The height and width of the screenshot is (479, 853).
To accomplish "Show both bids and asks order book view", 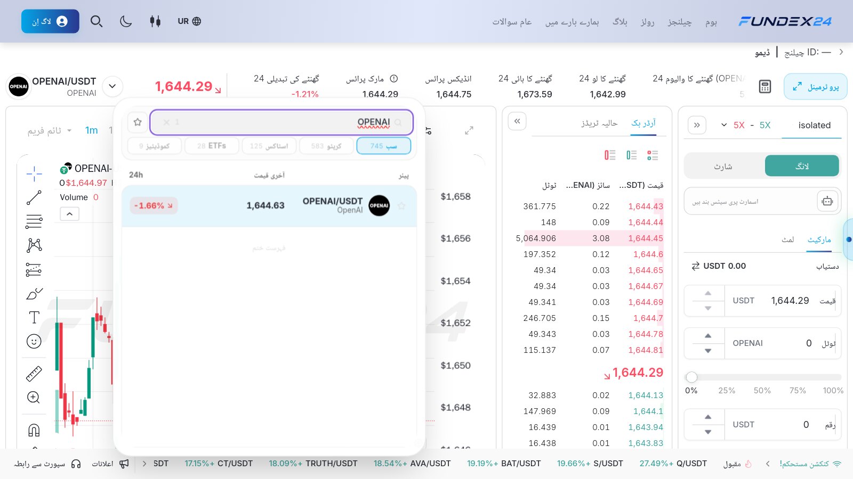I will click(x=653, y=155).
